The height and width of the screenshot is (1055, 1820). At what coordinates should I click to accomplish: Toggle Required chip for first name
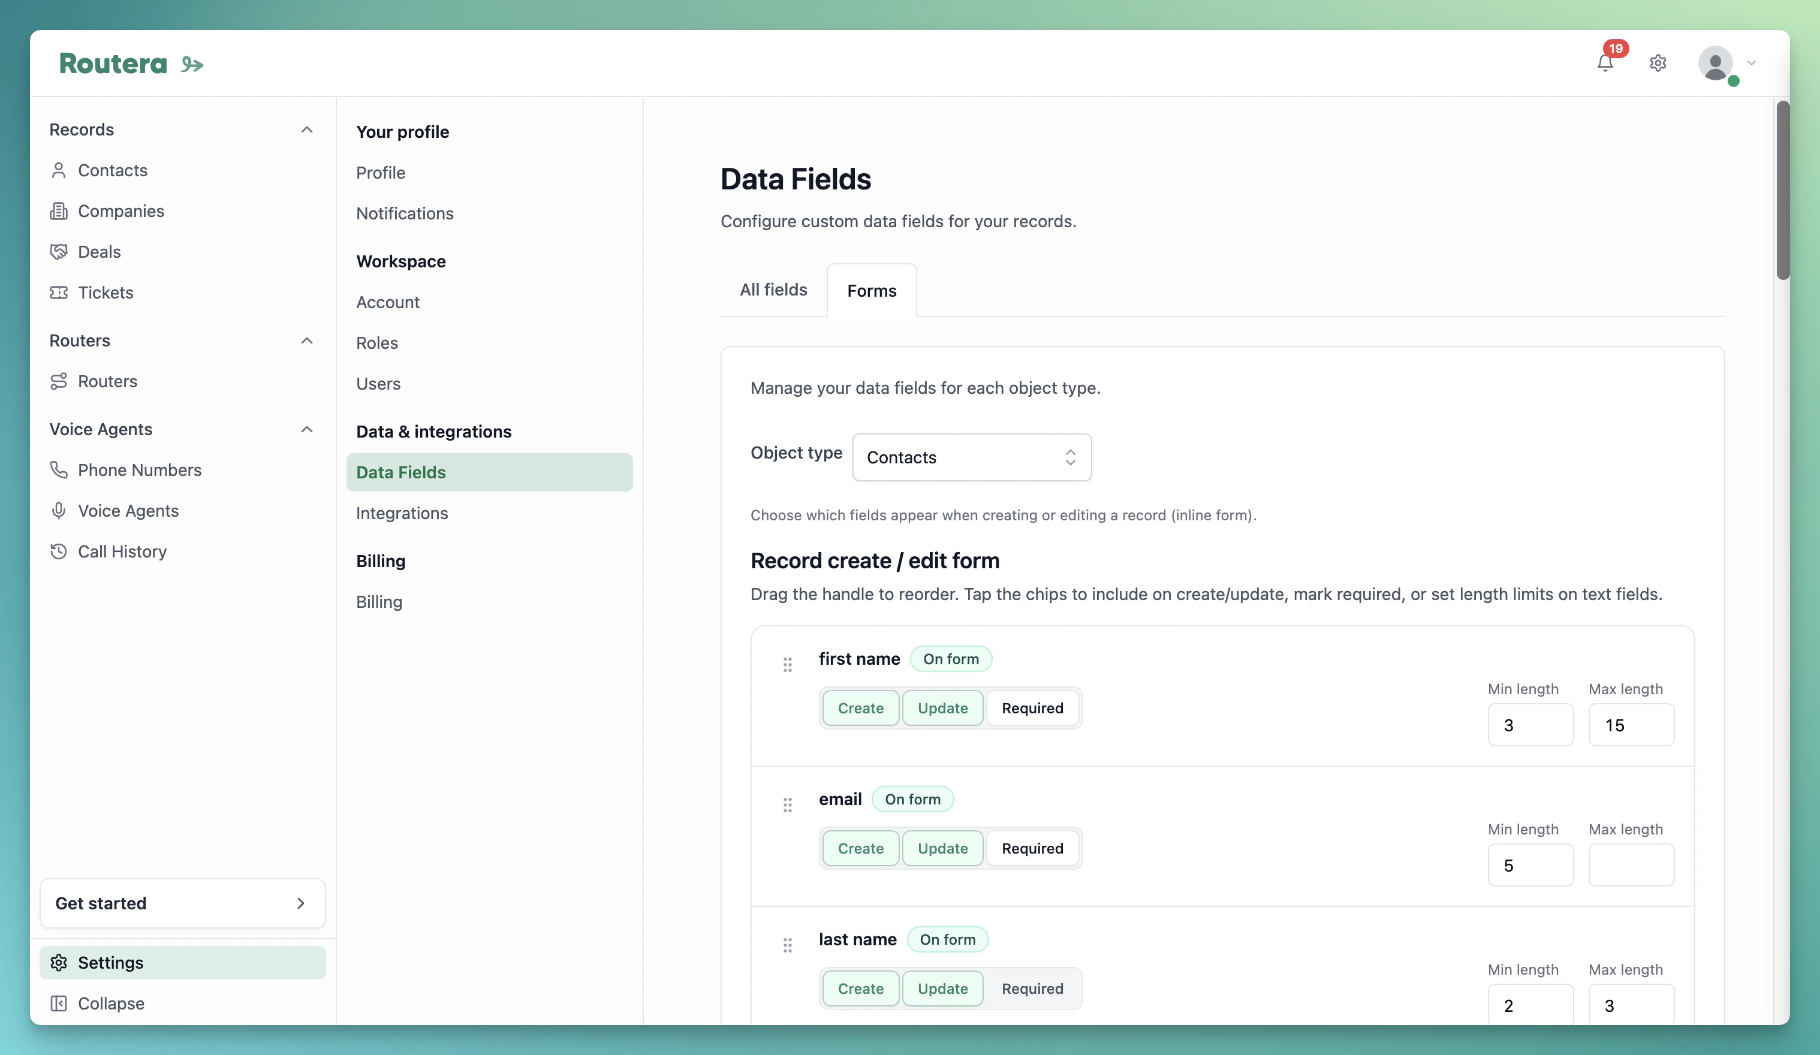click(x=1032, y=708)
